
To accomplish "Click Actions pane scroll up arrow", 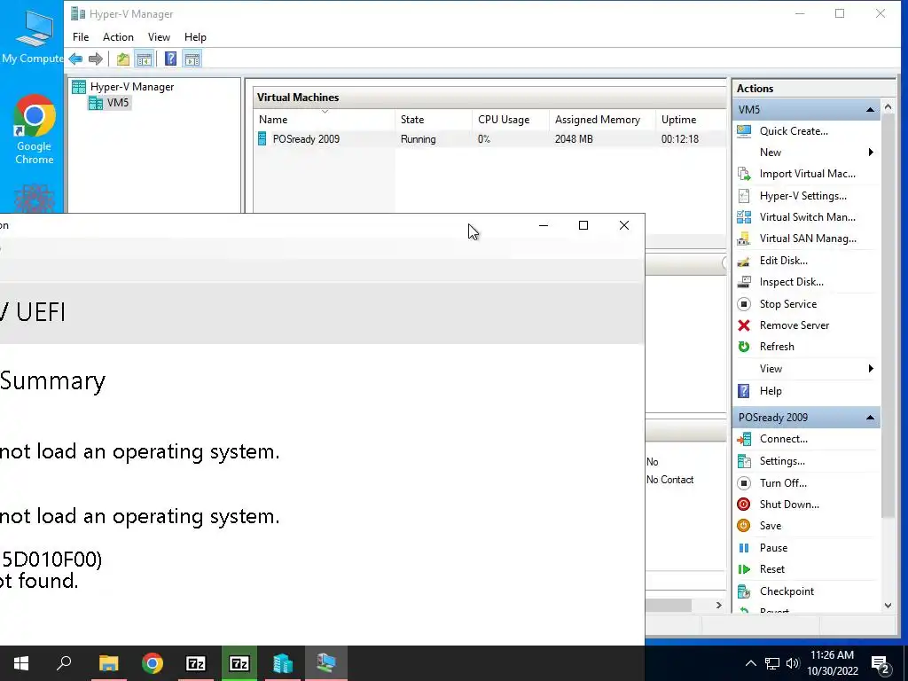I will 888,107.
